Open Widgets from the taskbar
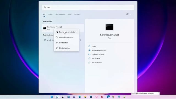This screenshot has width=176, height=99. [68, 97]
